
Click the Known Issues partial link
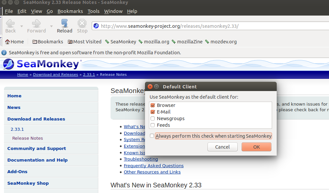[x=134, y=153]
